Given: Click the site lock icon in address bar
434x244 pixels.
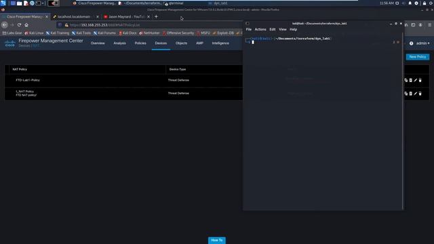Looking at the screenshot, I should tap(66, 25).
